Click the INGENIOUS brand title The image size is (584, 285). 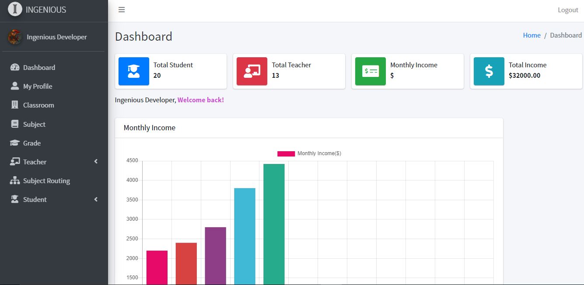(x=46, y=10)
